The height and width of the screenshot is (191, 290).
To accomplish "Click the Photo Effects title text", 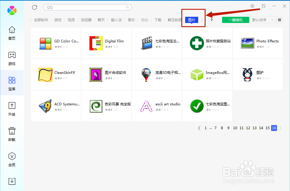I will pyautogui.click(x=268, y=41).
